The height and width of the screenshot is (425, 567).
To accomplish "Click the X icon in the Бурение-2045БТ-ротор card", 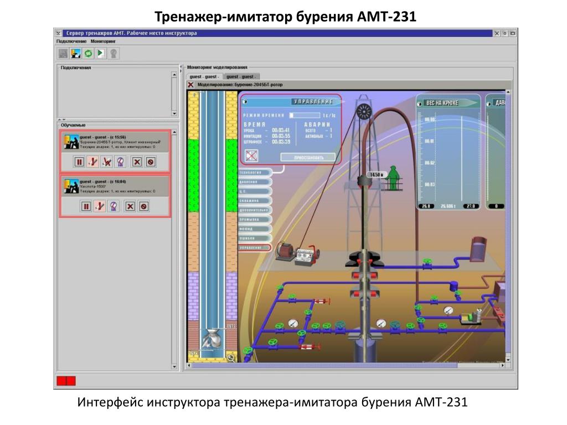I will point(137,162).
